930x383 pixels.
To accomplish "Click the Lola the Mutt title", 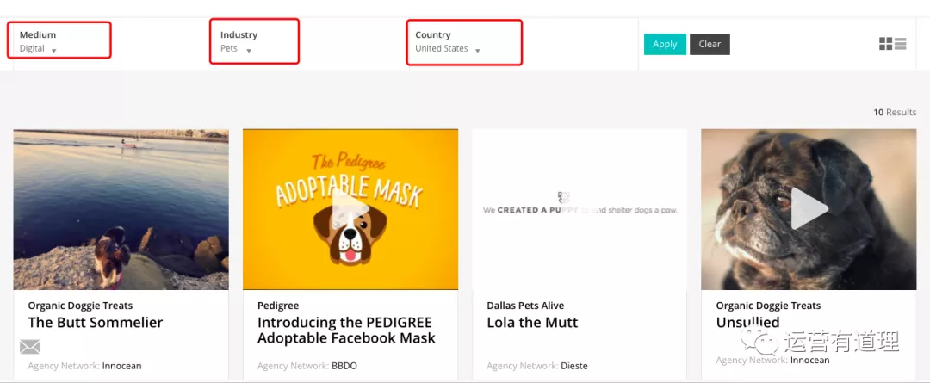I will pos(532,323).
